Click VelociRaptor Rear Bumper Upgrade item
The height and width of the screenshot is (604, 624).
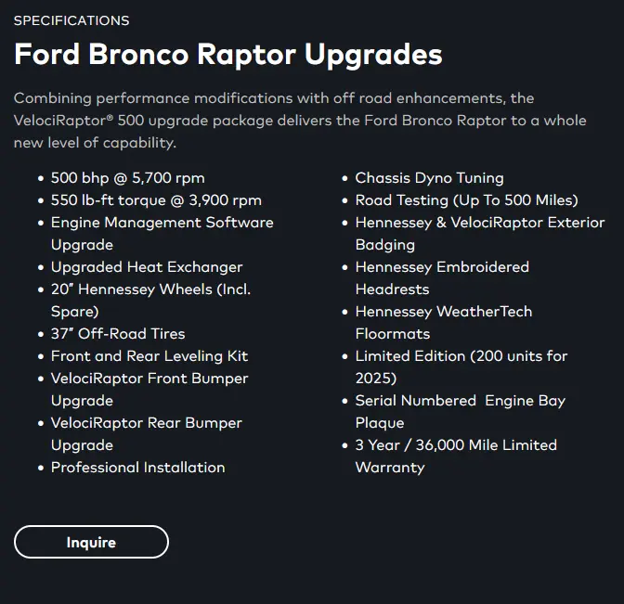pos(147,434)
